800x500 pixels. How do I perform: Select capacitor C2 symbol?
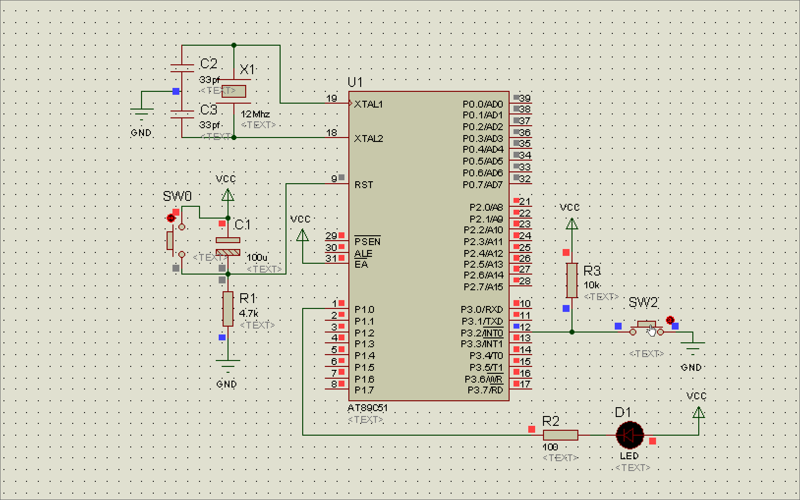(x=182, y=68)
